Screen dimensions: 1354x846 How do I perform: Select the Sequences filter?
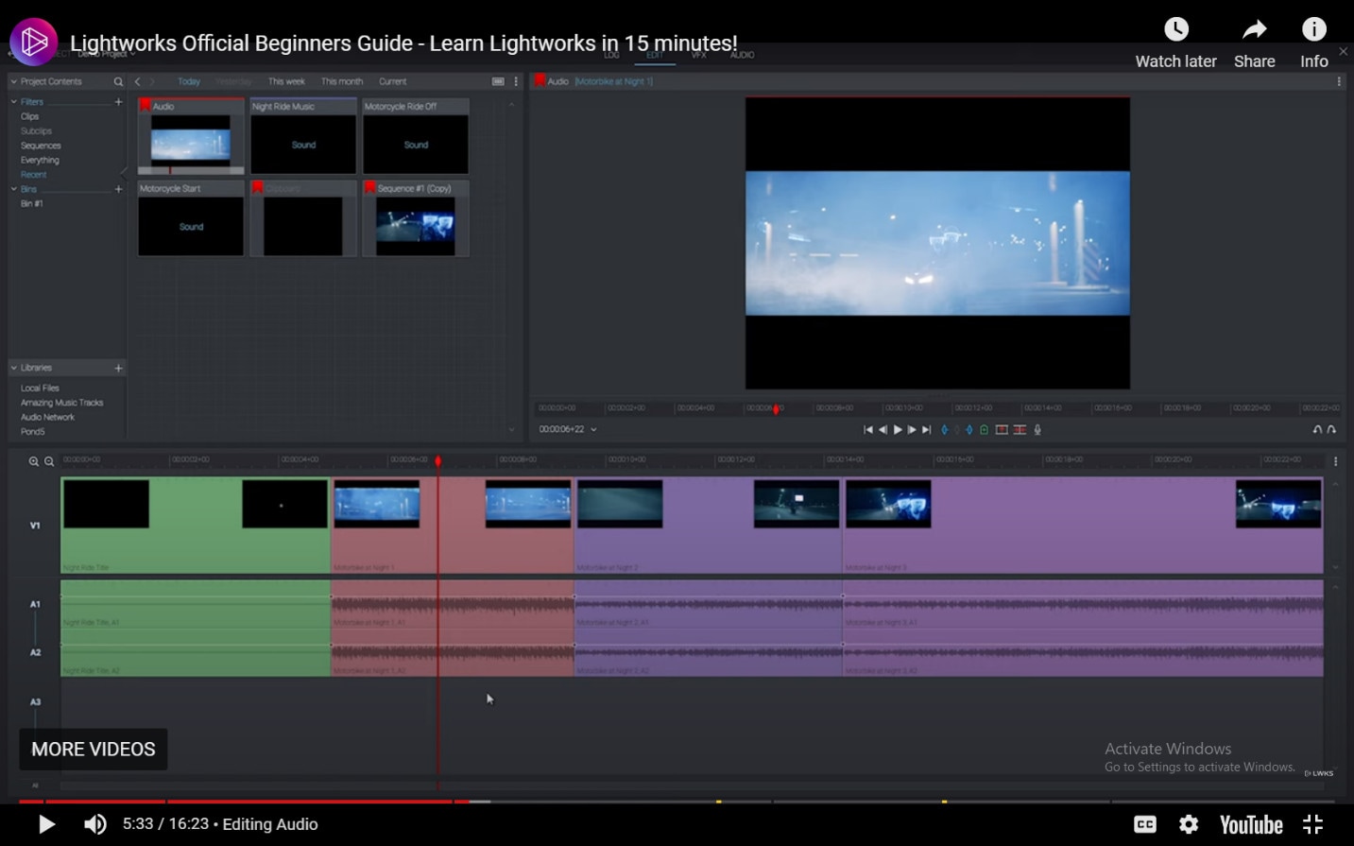pos(41,146)
